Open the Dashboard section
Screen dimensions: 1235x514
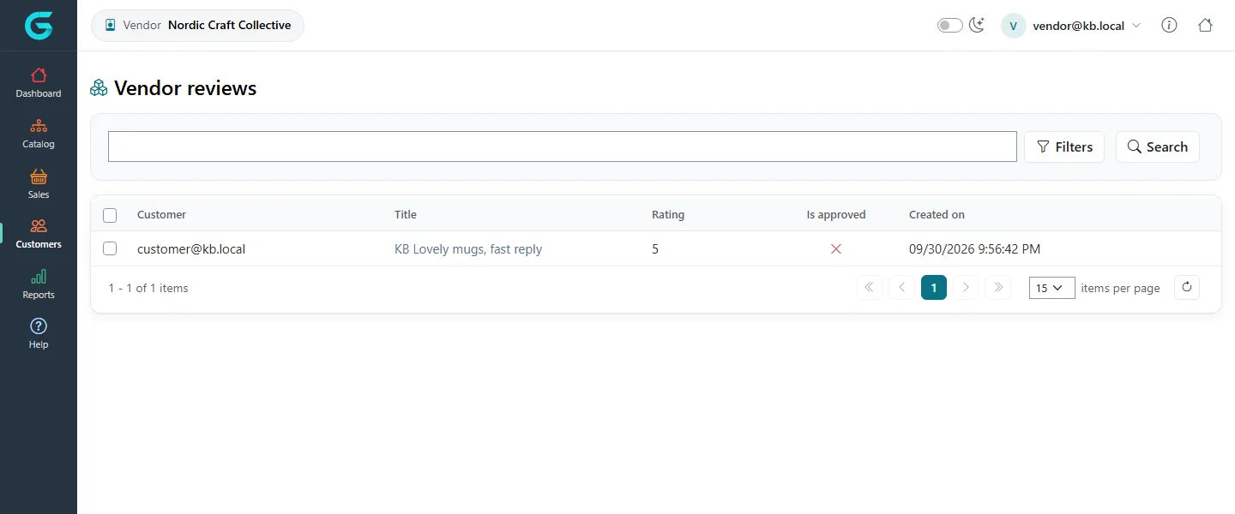39,83
